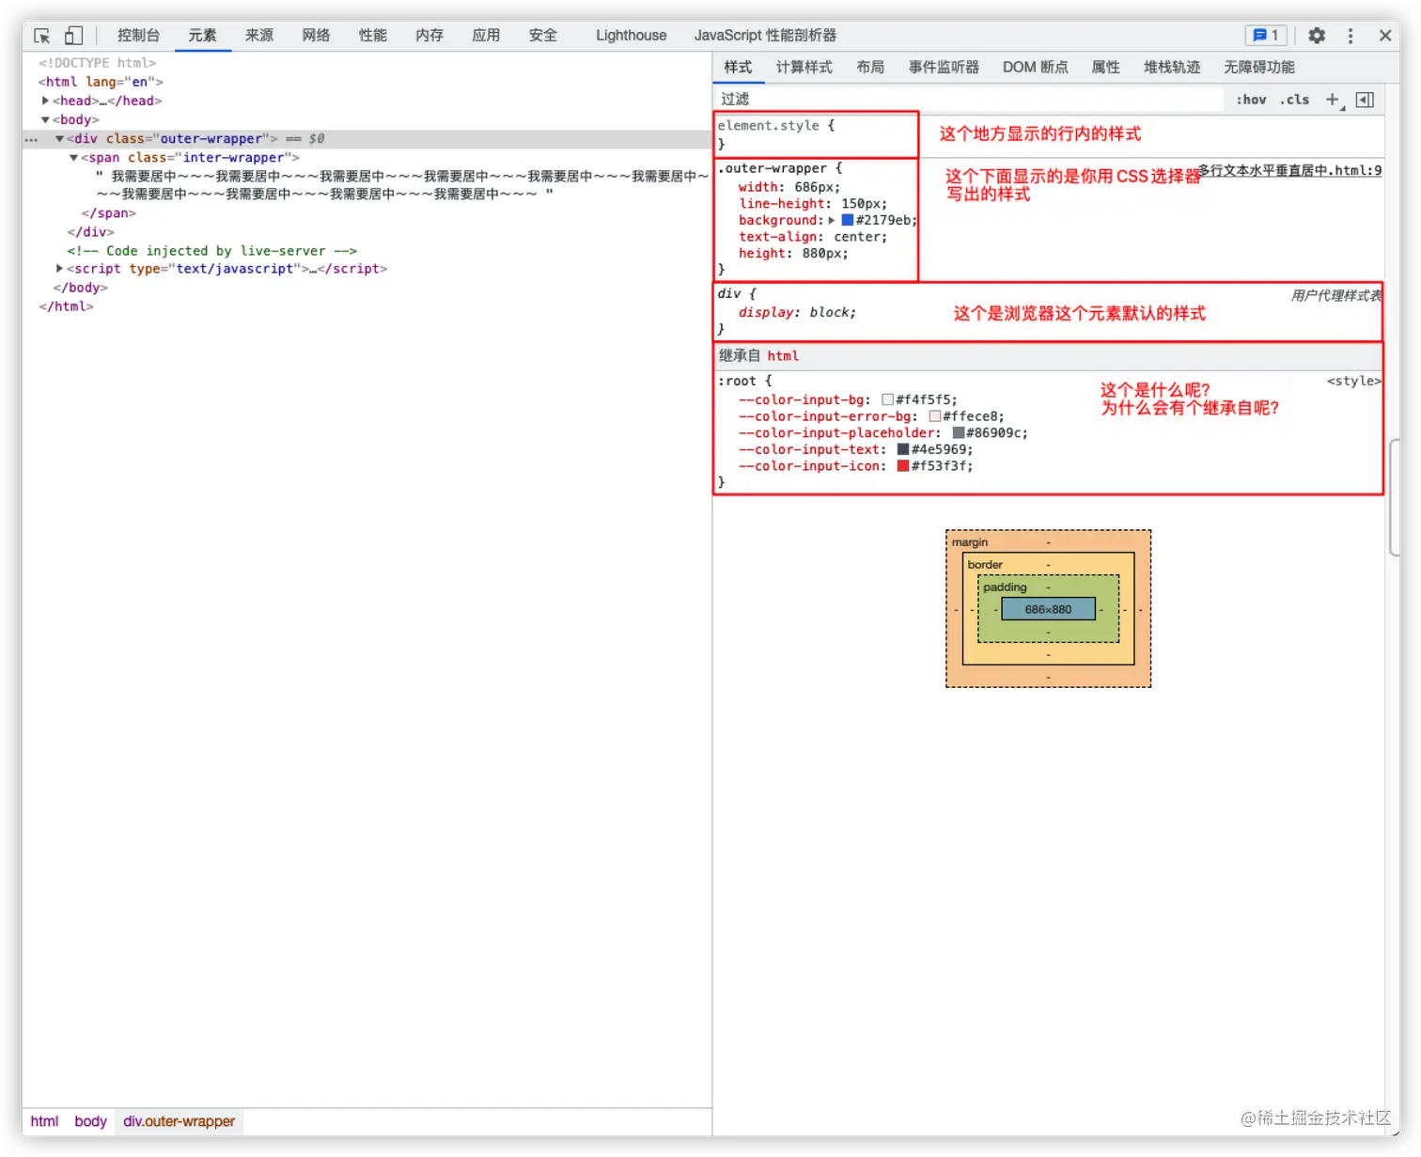Image resolution: width=1421 pixels, height=1157 pixels.
Task: Open the three-dot actions for the outer-wrapper node
Action: [x=31, y=139]
